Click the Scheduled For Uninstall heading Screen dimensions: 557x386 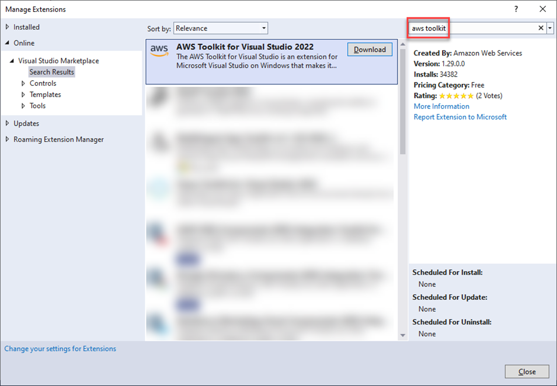(452, 322)
